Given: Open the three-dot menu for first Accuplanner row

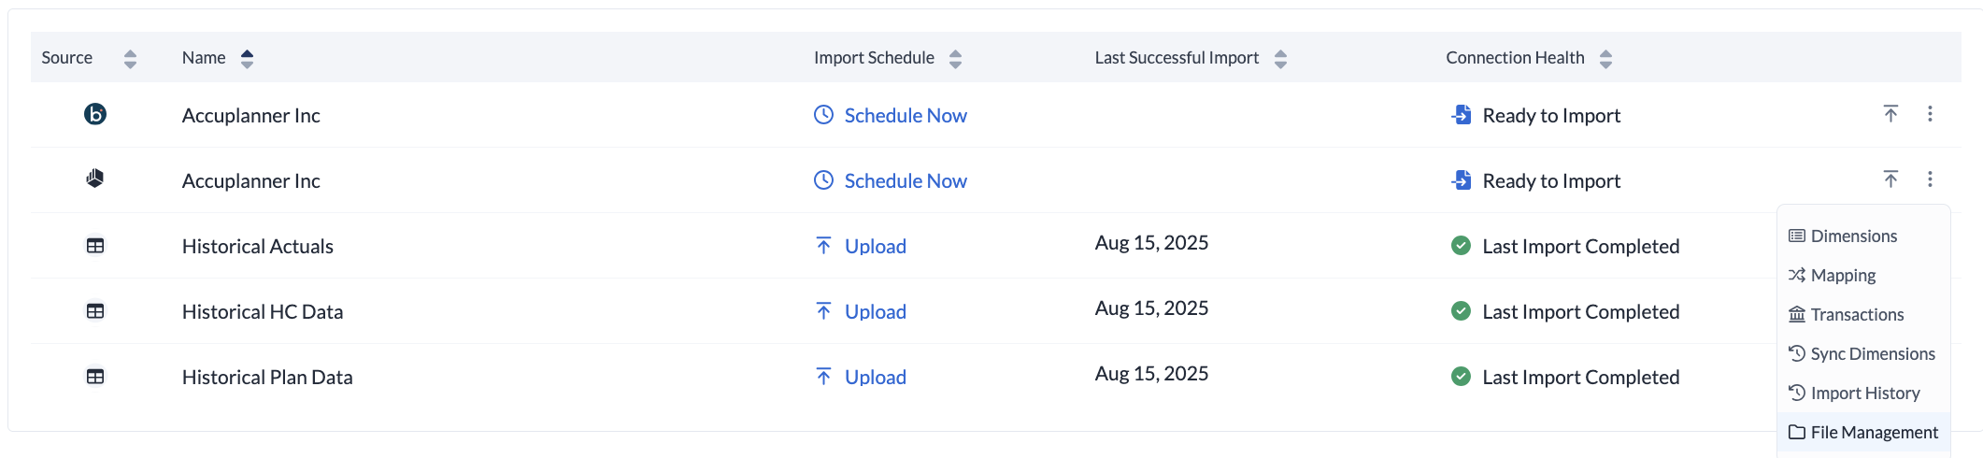Looking at the screenshot, I should click(1930, 114).
